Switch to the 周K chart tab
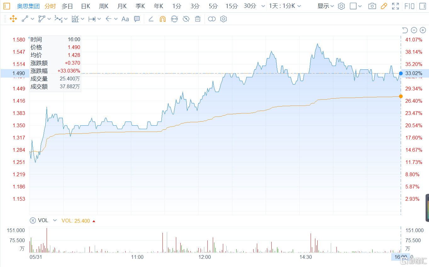Image resolution: width=429 pixels, height=267 pixels. pyautogui.click(x=104, y=6)
